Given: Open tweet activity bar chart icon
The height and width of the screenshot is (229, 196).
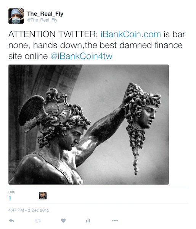Looking at the screenshot, I should (x=88, y=220).
